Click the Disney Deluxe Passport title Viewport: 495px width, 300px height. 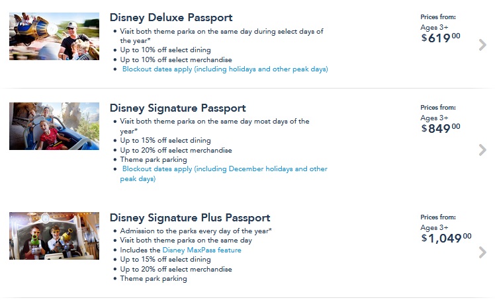[x=171, y=18]
